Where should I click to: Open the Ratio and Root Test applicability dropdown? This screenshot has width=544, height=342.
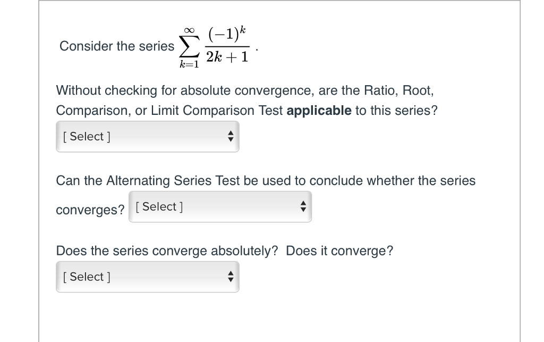tap(148, 136)
